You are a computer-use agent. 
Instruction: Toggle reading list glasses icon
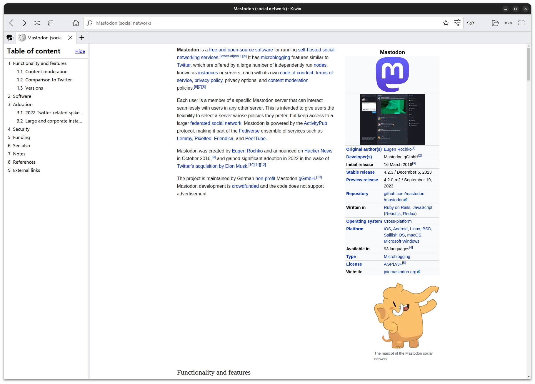[x=471, y=23]
